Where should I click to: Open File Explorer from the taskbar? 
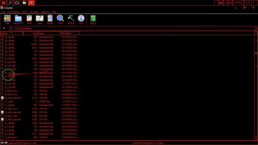point(24,3)
